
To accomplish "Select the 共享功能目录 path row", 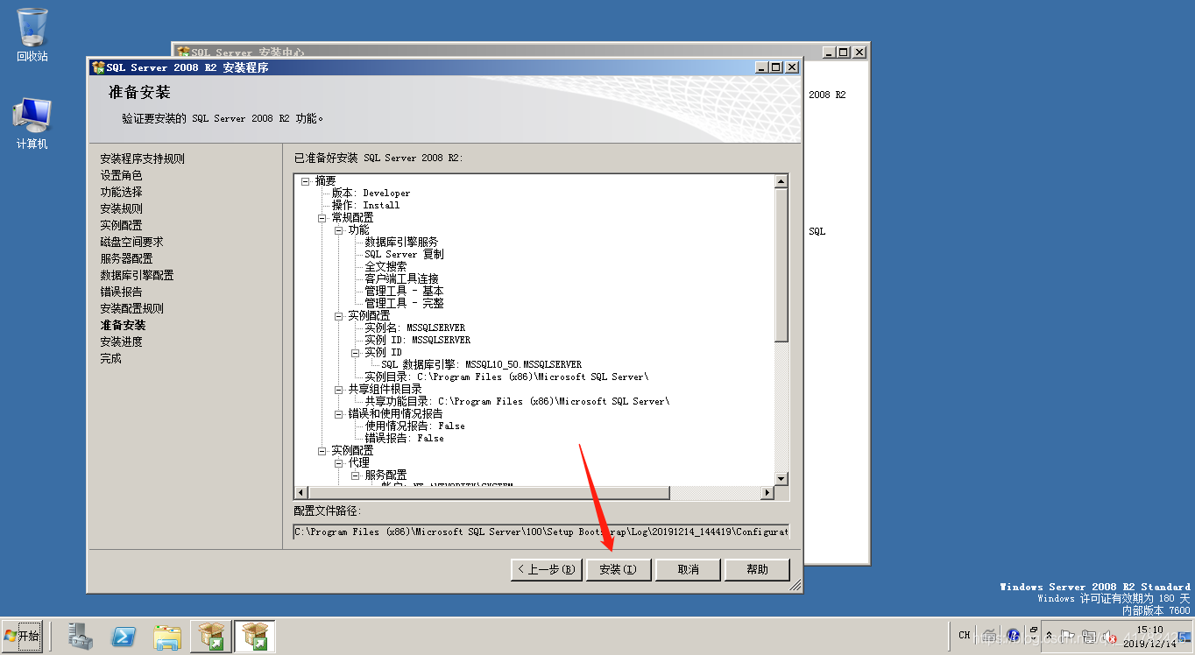I will [x=517, y=401].
